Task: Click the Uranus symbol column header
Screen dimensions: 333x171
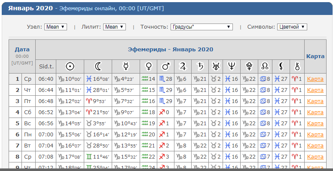Action: click(x=216, y=67)
